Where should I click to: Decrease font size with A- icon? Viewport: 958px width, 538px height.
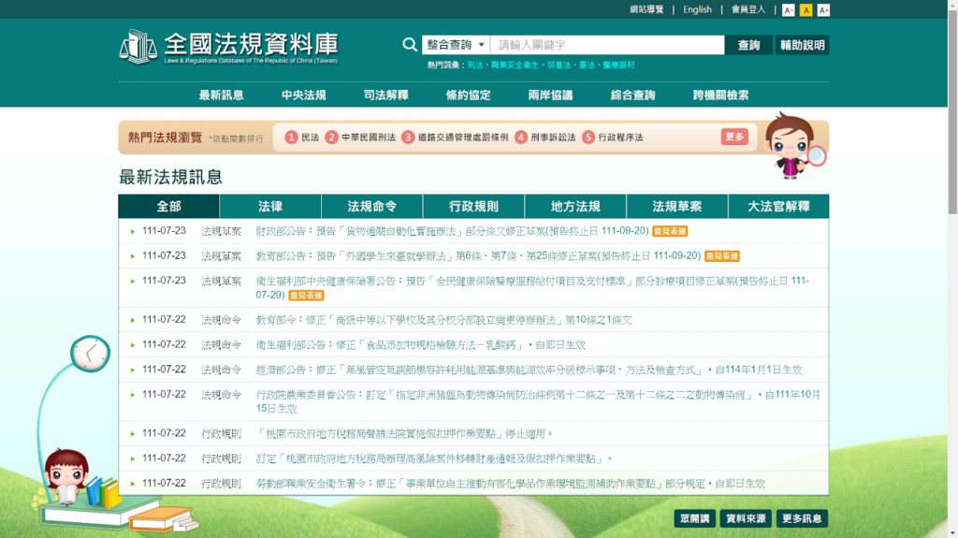click(x=788, y=10)
